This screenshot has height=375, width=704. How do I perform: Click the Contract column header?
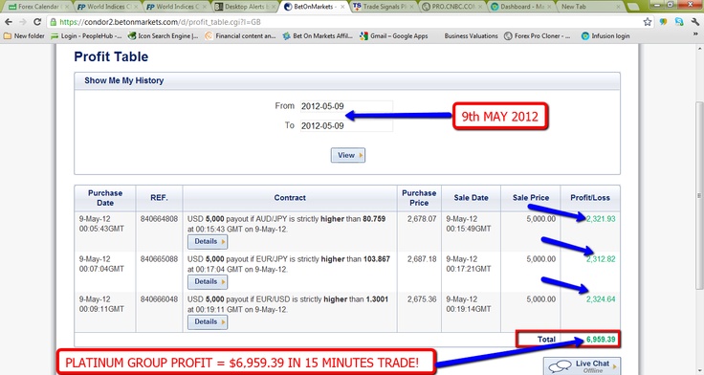(290, 198)
